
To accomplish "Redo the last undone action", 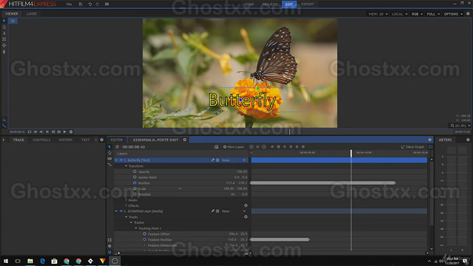I will [x=97, y=4].
